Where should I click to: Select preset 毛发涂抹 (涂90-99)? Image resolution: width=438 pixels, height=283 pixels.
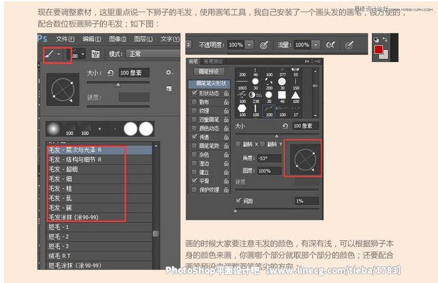(99, 218)
